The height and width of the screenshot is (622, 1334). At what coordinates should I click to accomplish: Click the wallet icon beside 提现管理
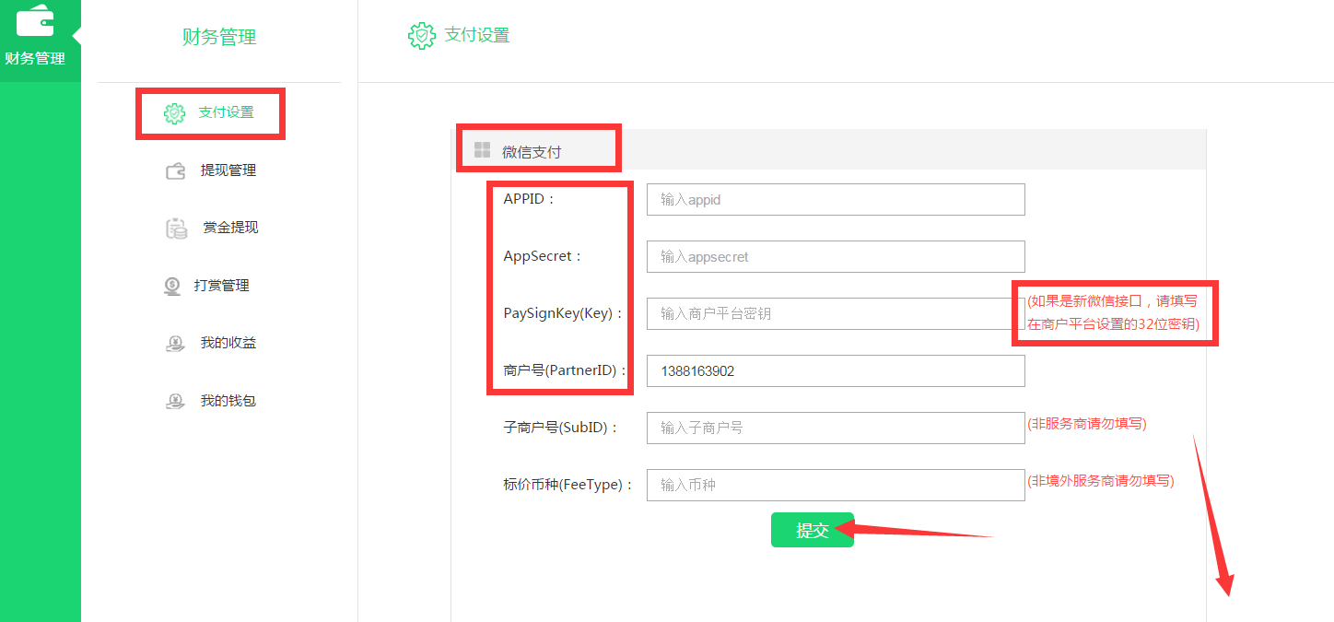point(176,170)
